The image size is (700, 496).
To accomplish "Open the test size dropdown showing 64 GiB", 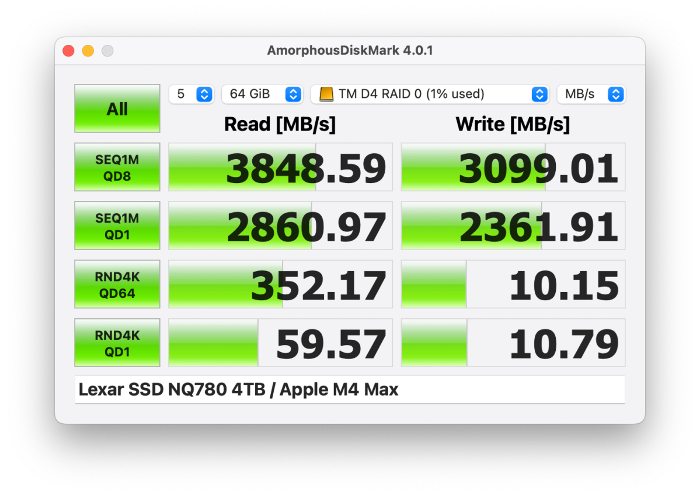I will point(262,94).
